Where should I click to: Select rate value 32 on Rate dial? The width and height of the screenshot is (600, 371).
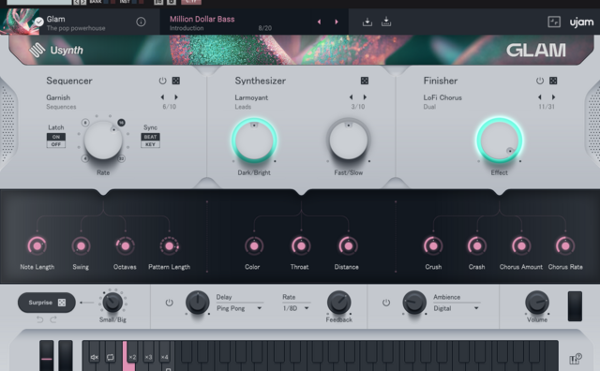[121, 158]
